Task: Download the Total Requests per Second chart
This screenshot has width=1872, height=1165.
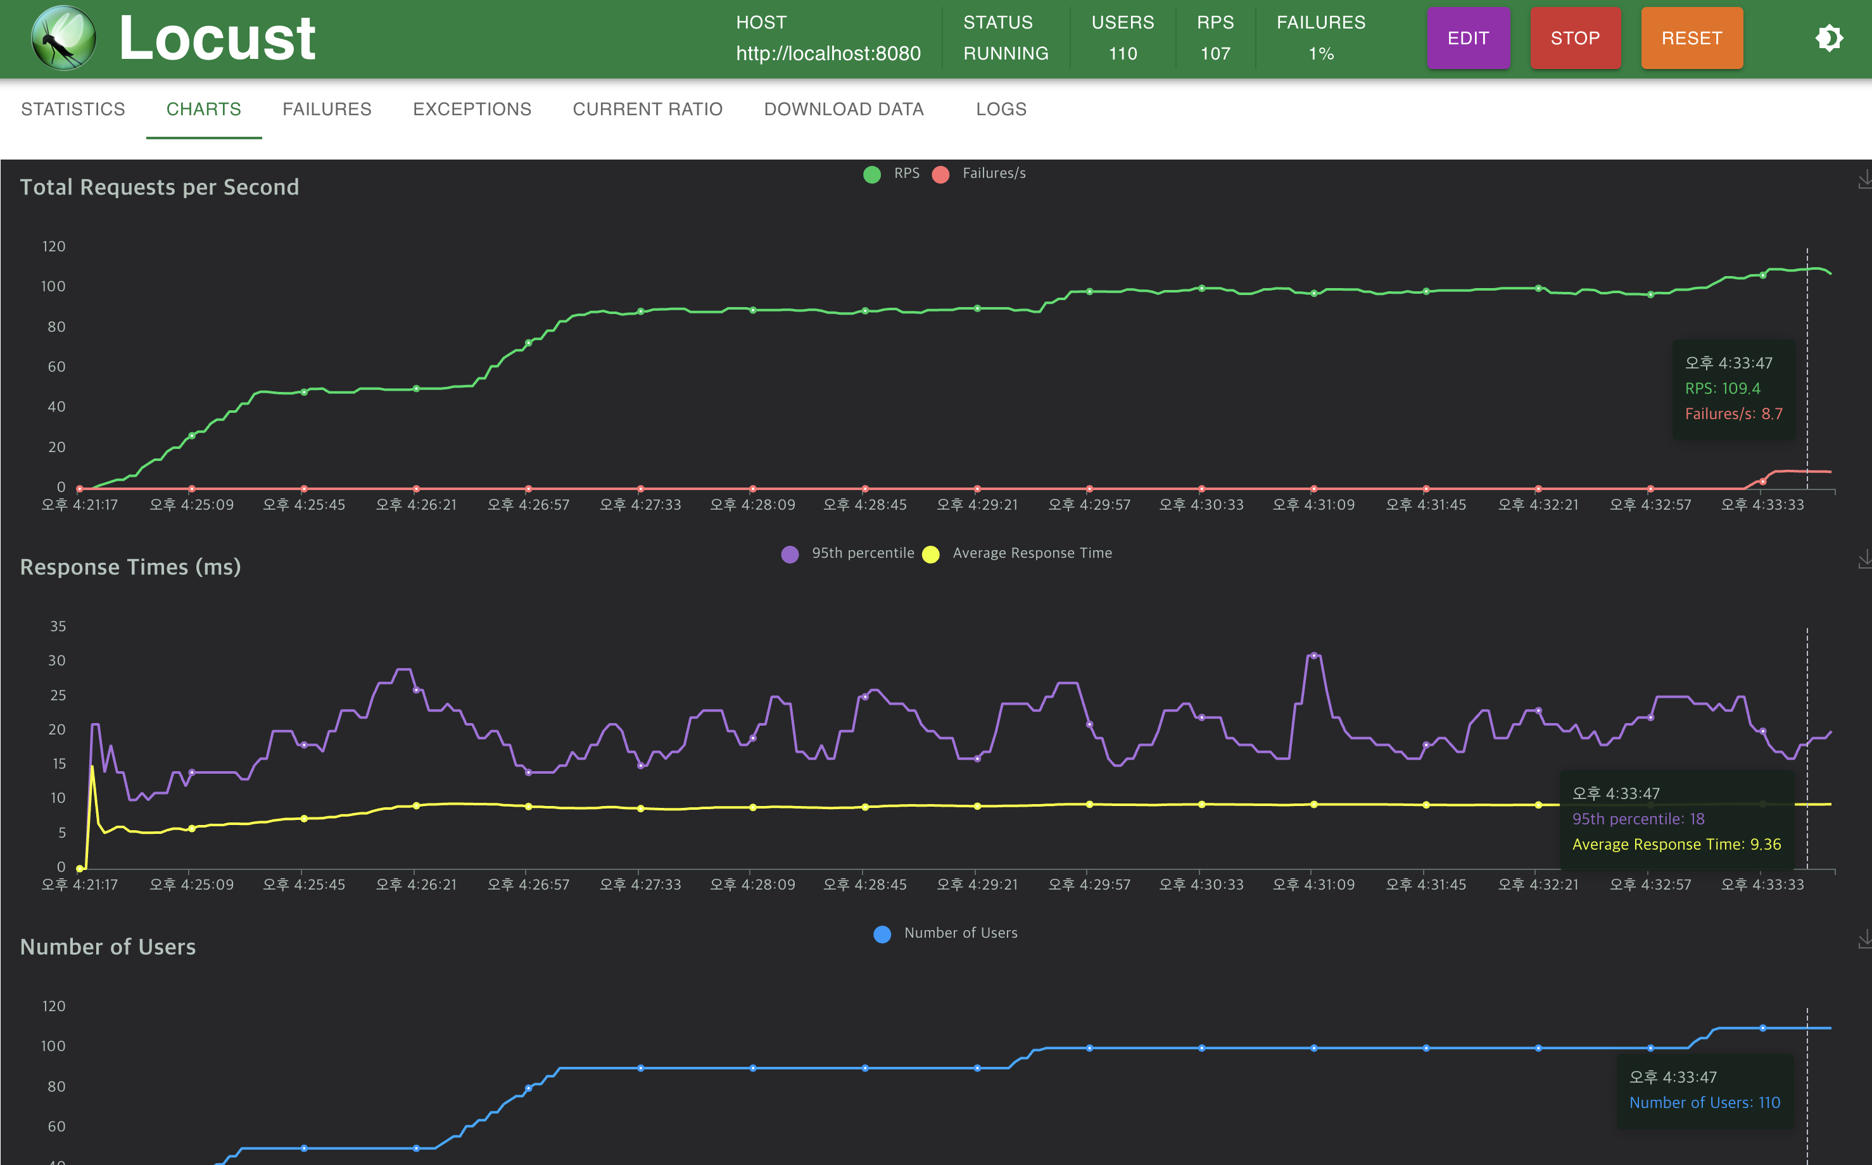Action: click(x=1864, y=180)
